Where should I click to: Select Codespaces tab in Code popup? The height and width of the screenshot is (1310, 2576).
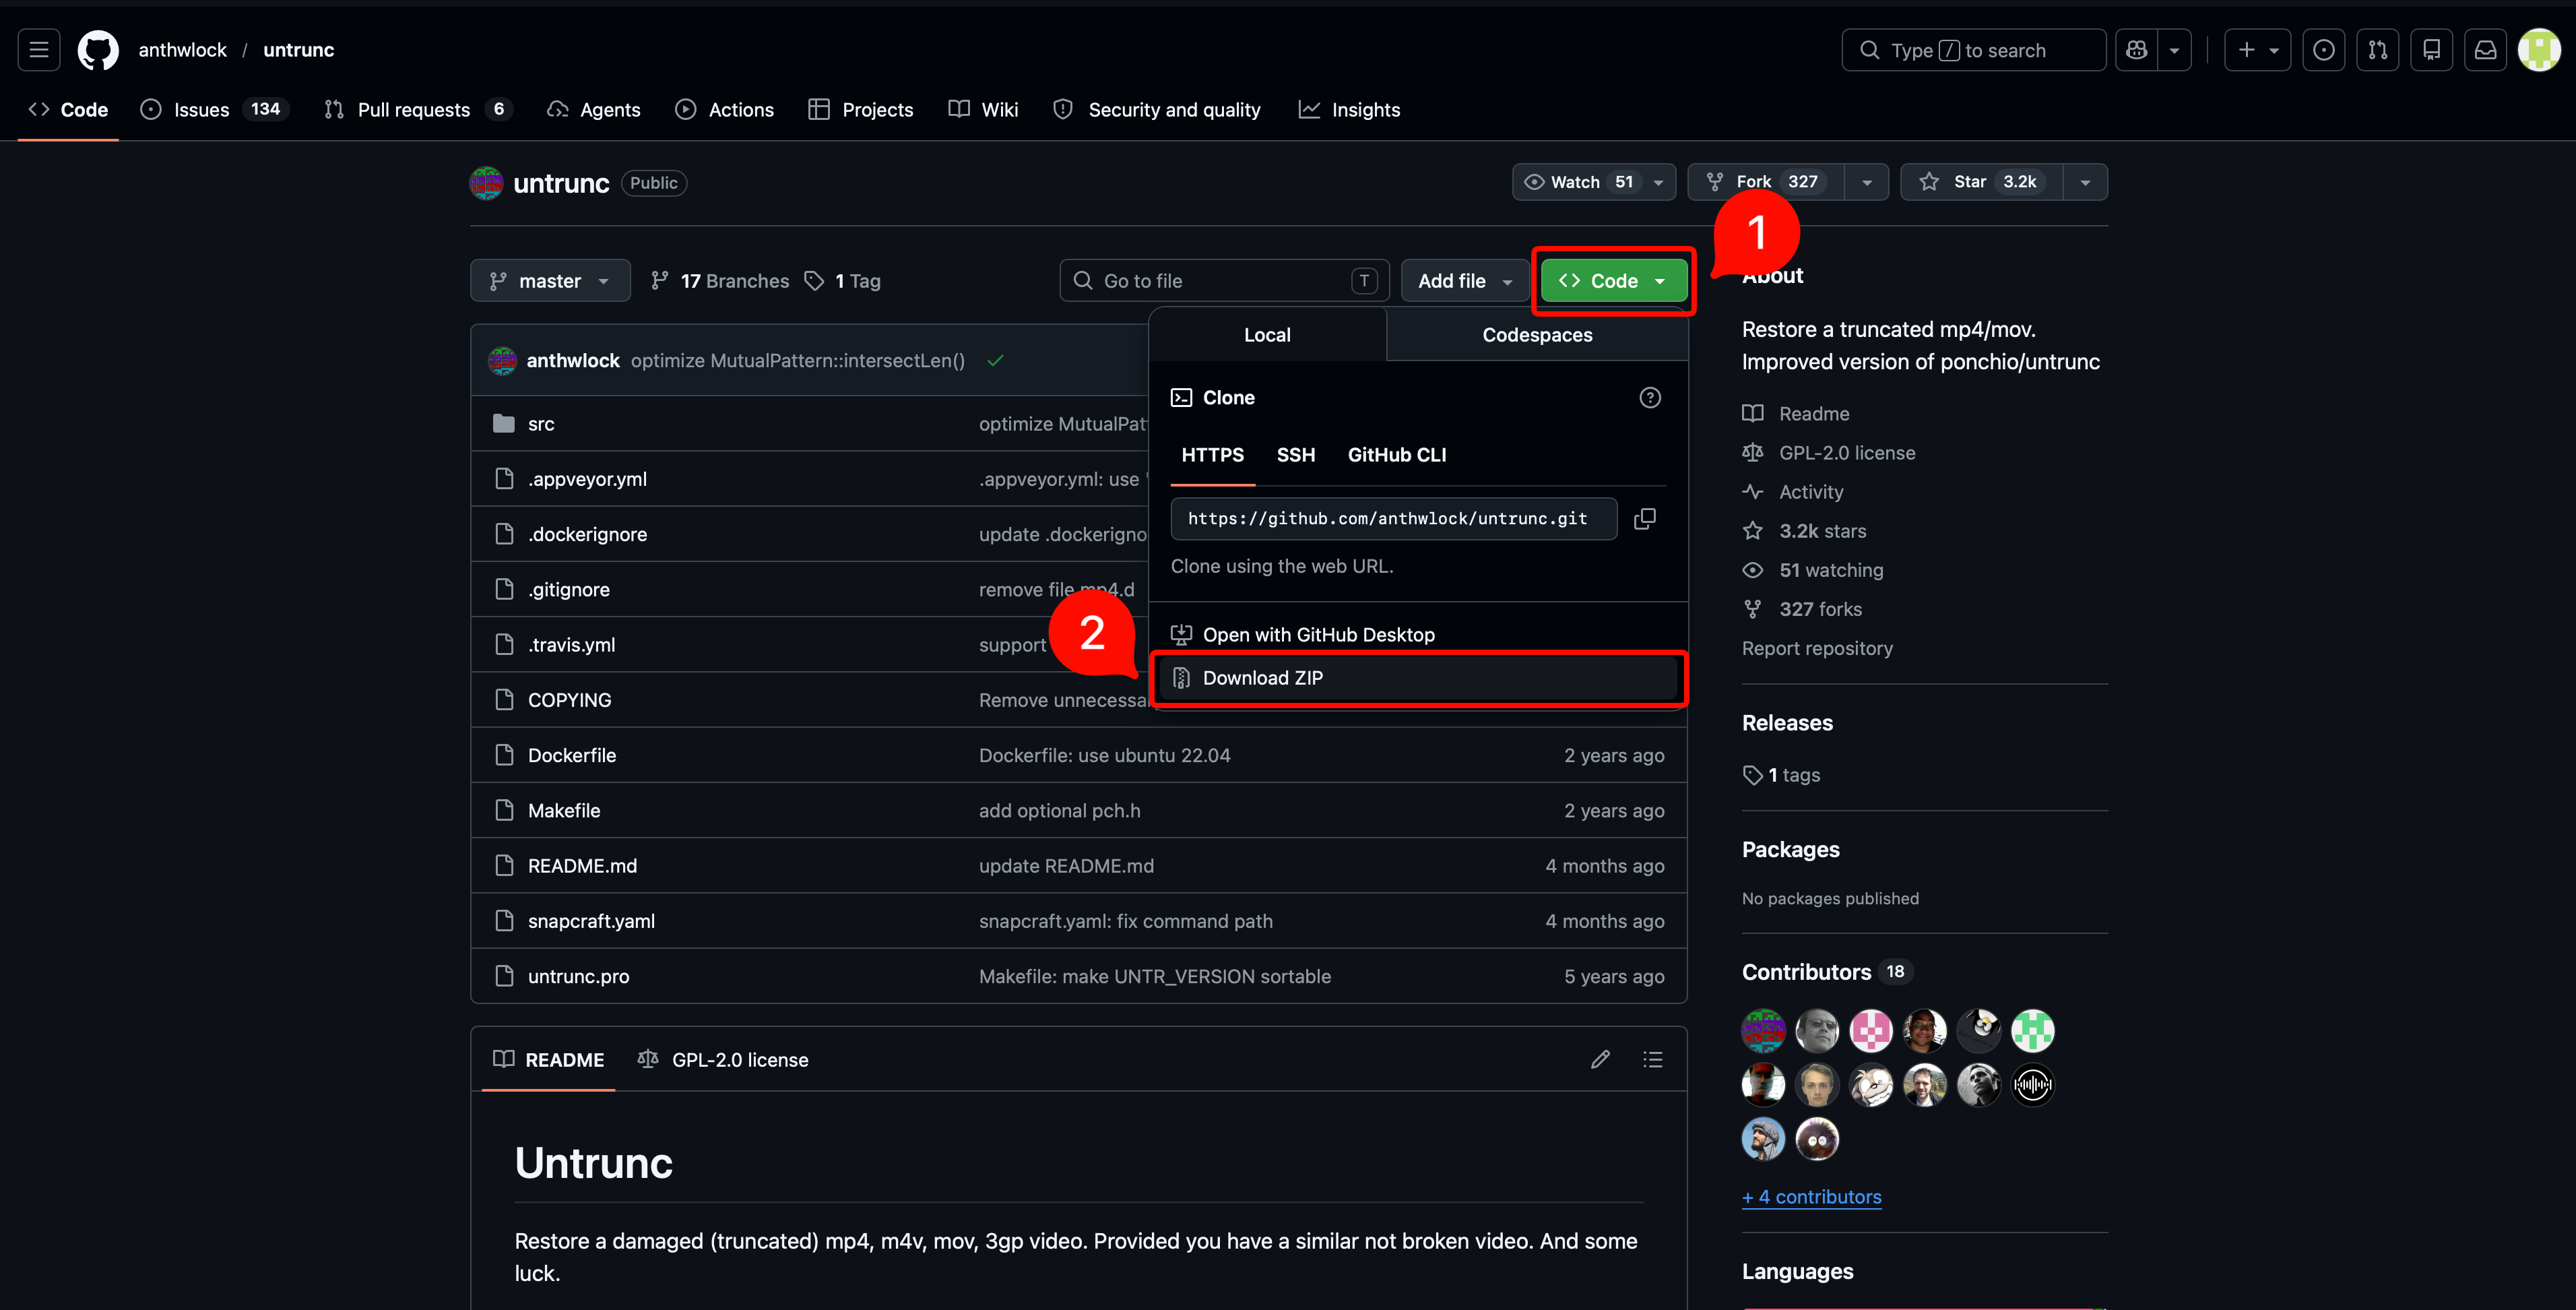click(1537, 335)
